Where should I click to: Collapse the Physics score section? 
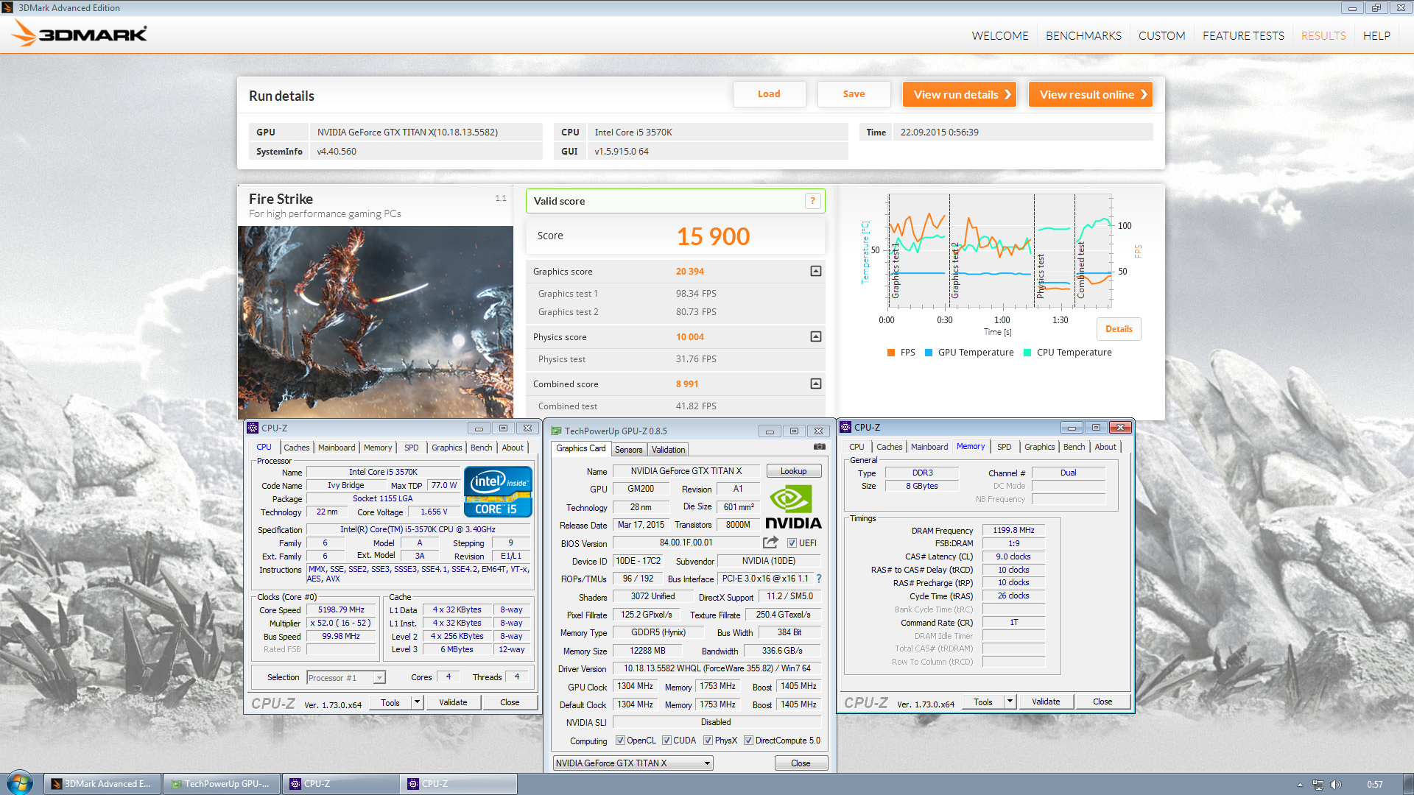(816, 337)
